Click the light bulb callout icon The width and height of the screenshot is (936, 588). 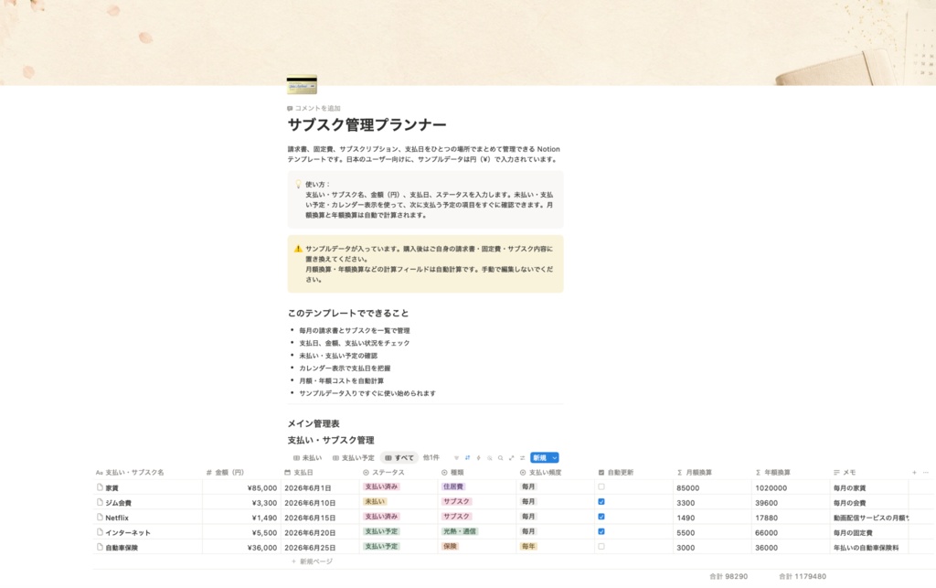click(298, 185)
